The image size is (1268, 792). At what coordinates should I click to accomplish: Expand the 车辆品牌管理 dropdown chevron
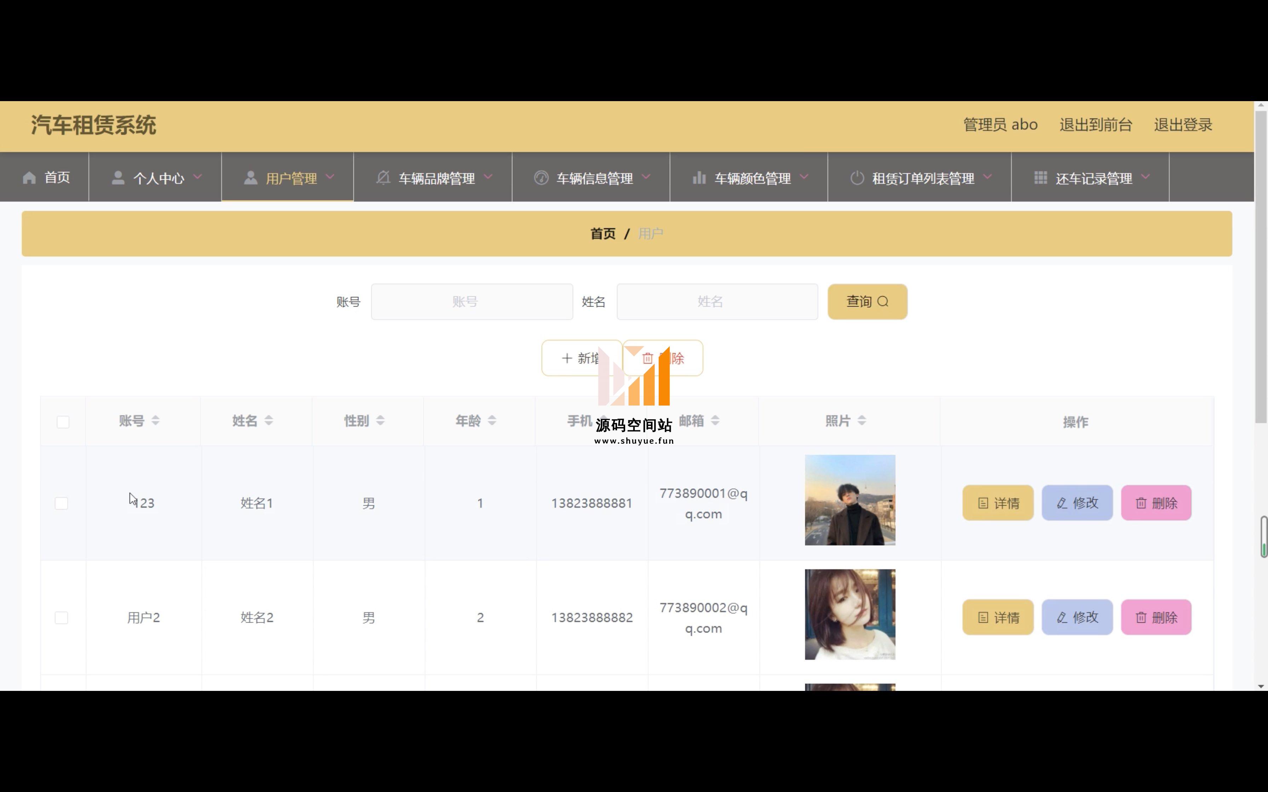pos(488,177)
